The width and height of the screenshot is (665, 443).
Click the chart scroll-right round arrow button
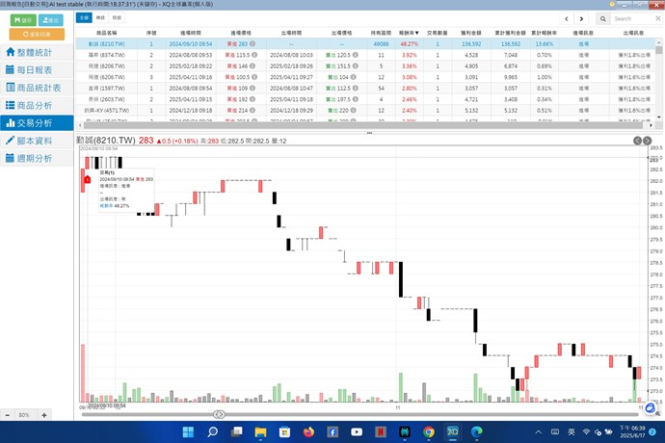pyautogui.click(x=648, y=142)
